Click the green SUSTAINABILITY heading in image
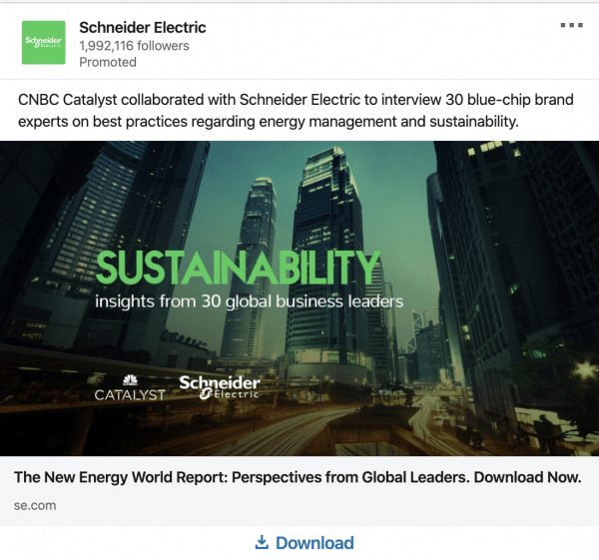This screenshot has width=599, height=560. [x=239, y=268]
